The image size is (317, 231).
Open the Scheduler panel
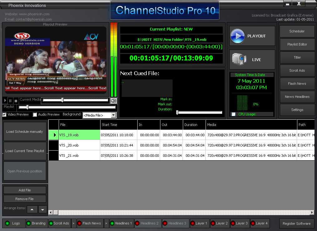[x=297, y=31]
